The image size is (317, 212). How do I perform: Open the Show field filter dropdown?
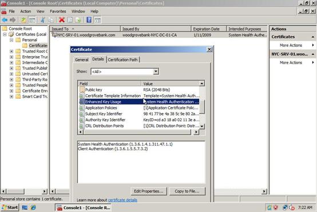tap(156, 71)
